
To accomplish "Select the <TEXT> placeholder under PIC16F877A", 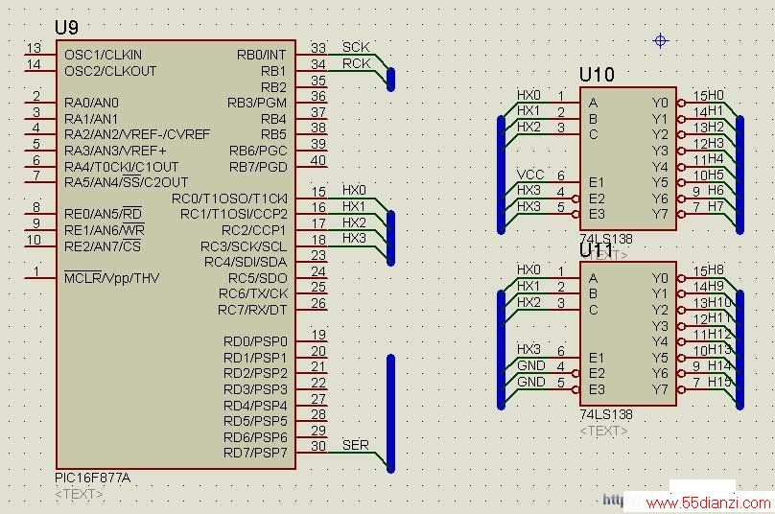I will pos(79,494).
